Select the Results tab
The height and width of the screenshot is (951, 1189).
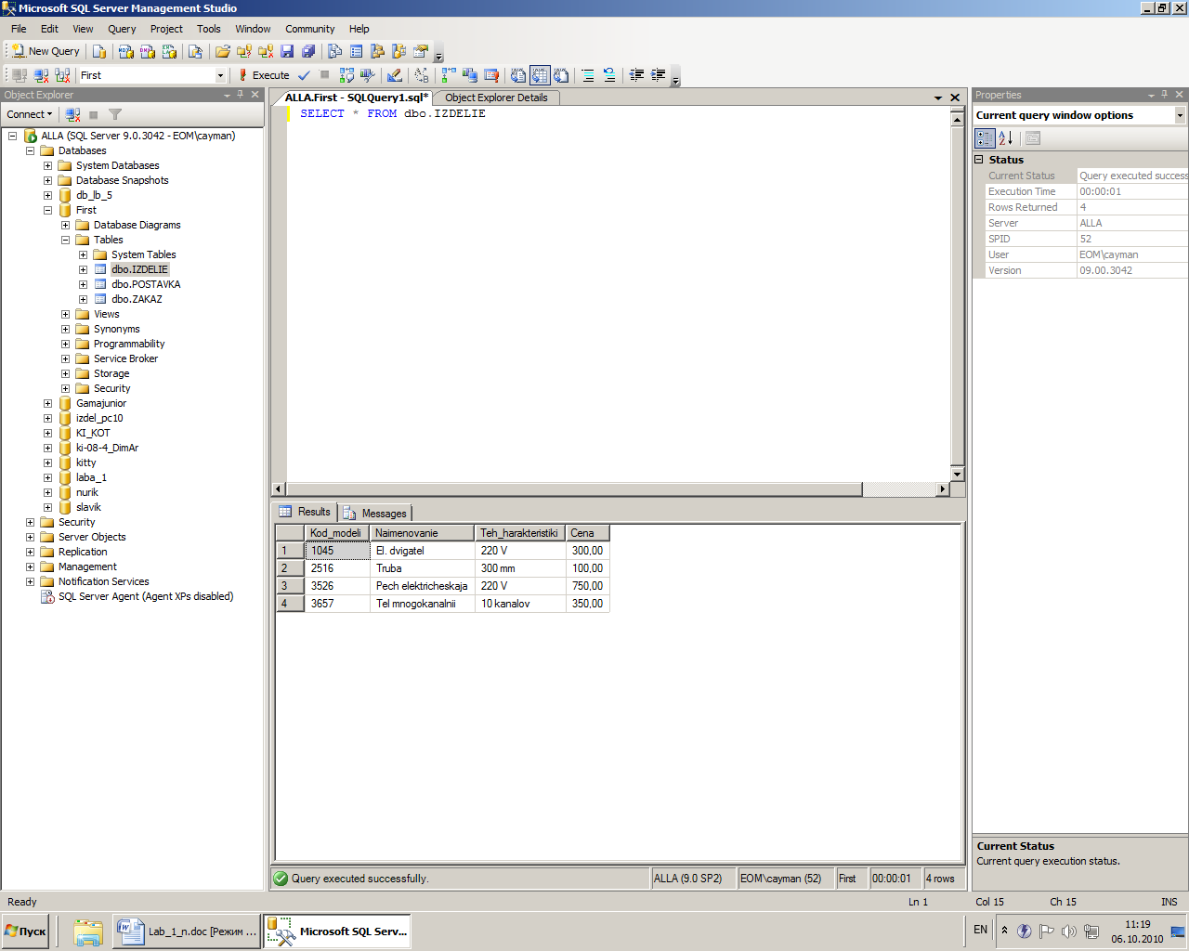coord(305,513)
